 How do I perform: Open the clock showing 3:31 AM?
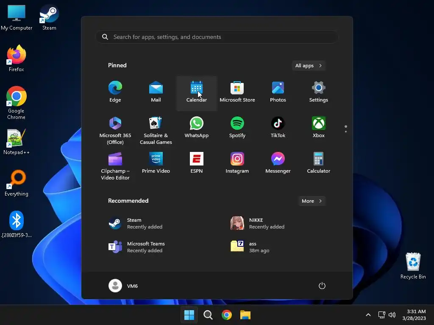(x=414, y=315)
